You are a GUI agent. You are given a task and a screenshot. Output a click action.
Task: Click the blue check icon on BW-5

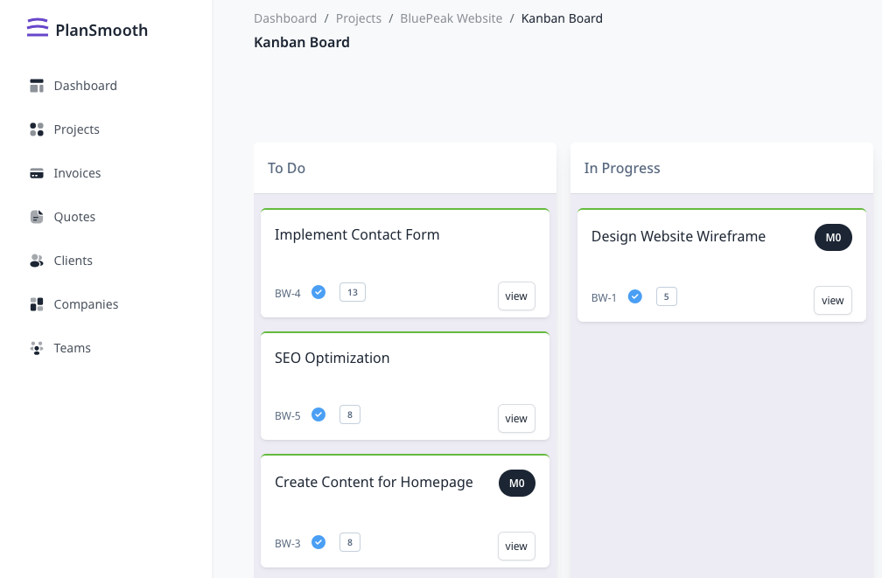coord(318,414)
